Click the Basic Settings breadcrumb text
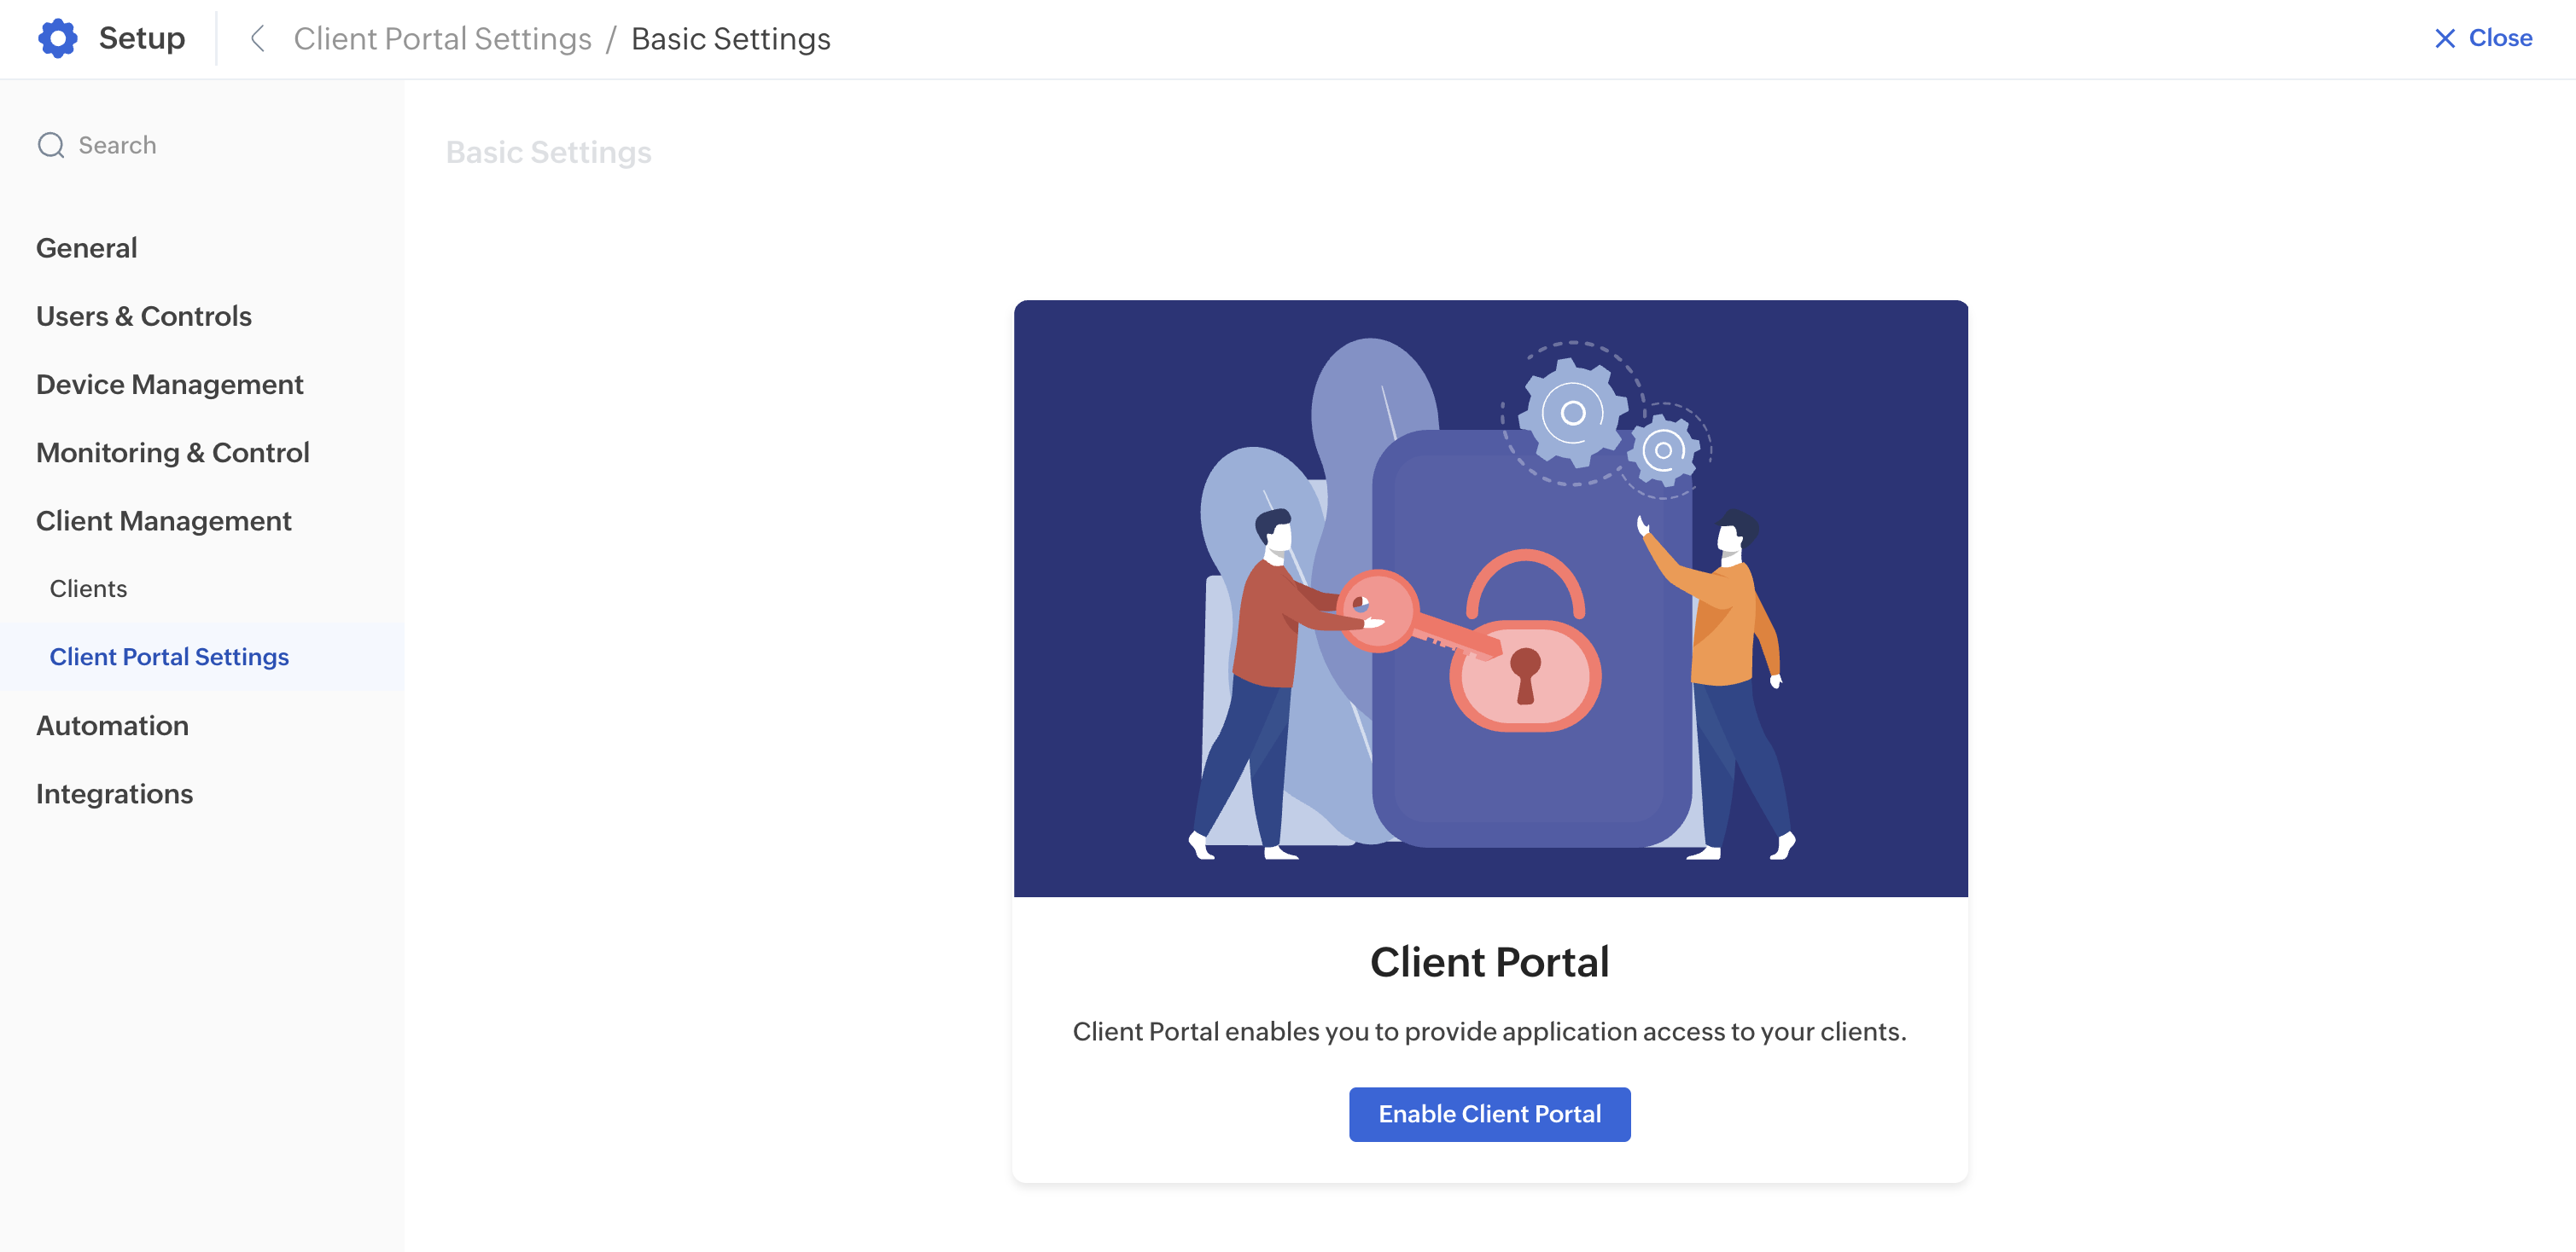The image size is (2576, 1252). 730,39
